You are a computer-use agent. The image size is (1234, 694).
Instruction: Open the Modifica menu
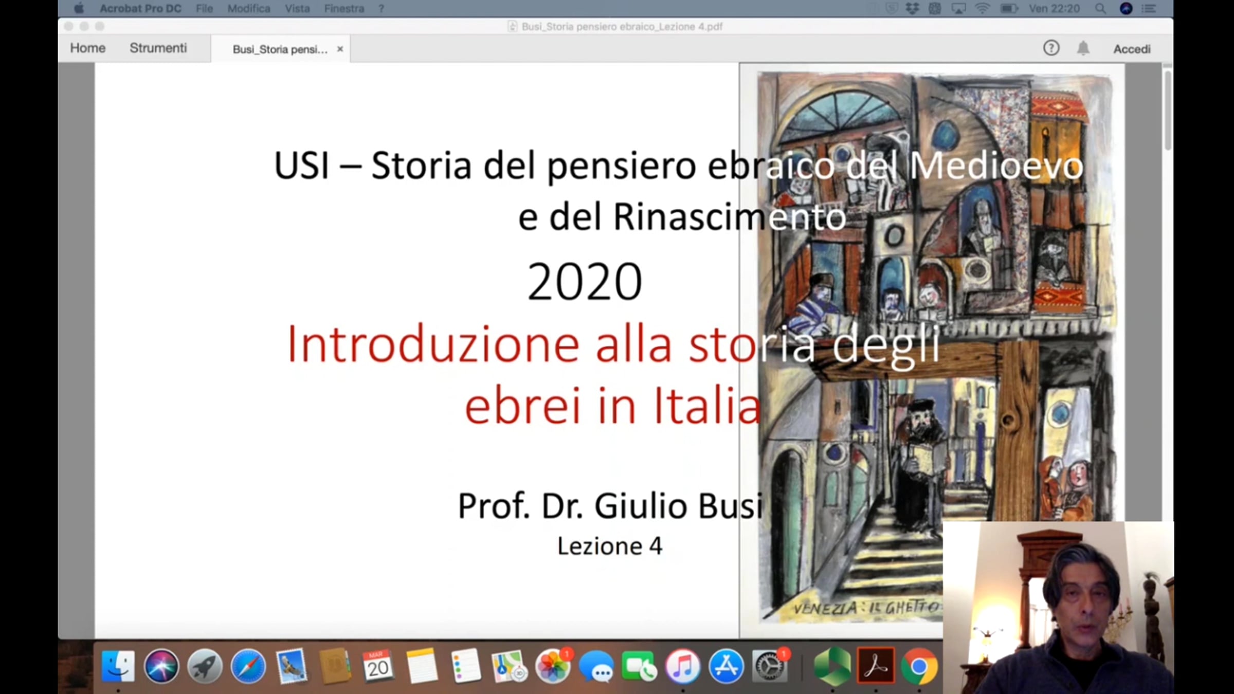point(249,9)
